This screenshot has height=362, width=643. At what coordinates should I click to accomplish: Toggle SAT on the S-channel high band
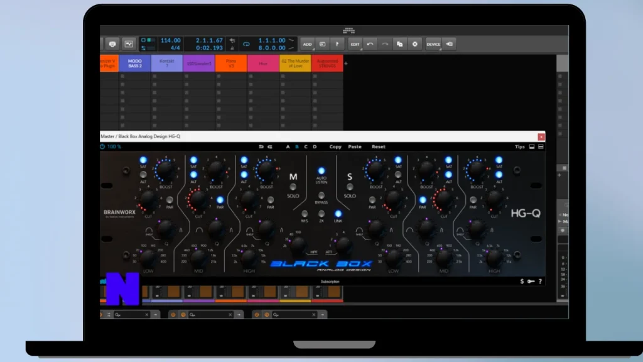click(499, 160)
